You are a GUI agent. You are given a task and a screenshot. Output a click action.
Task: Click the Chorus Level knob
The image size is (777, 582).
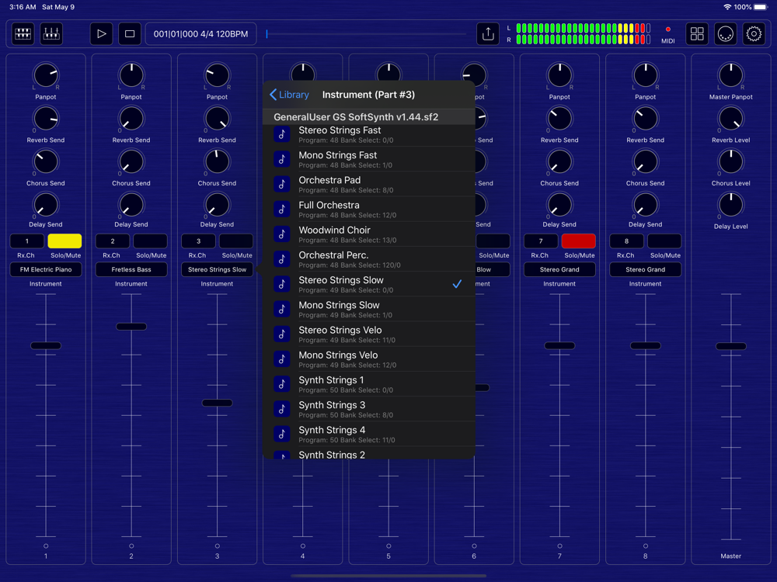731,162
